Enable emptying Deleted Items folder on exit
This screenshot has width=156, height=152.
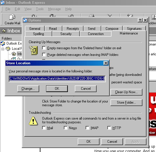[x=44, y=48]
